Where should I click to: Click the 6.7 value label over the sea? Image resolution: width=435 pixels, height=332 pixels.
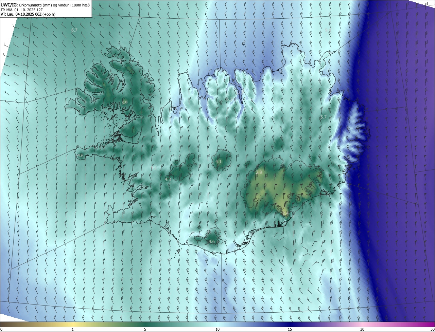click(74, 30)
